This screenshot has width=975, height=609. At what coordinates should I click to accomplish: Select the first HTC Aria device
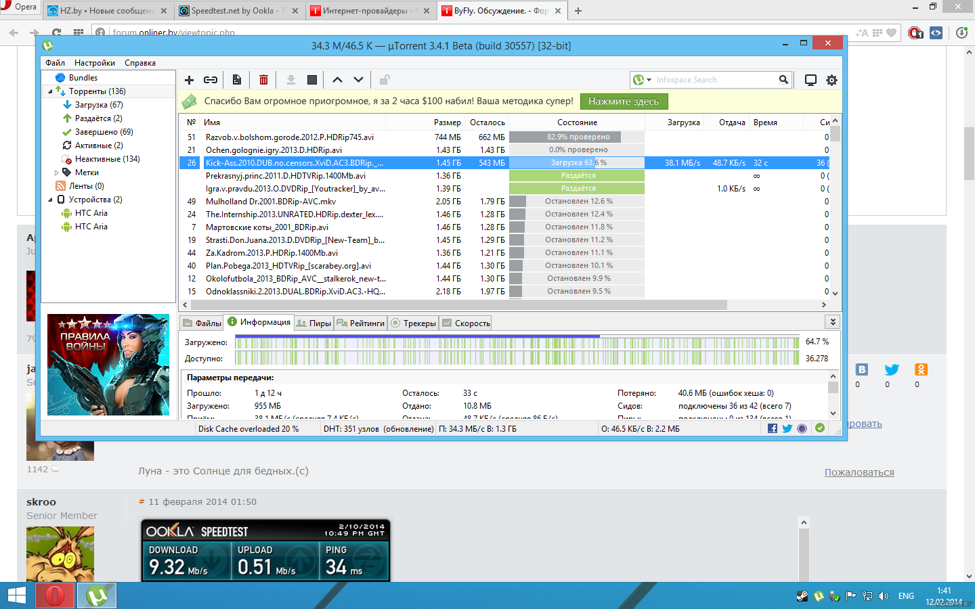click(91, 213)
